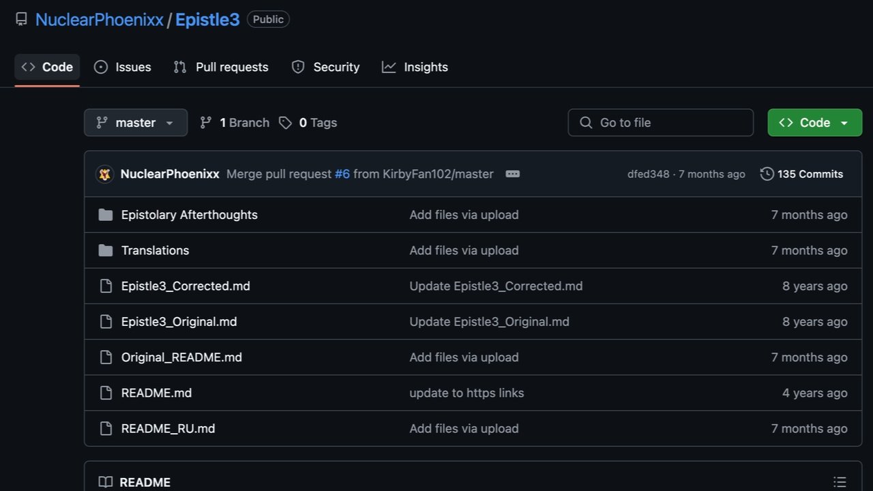Open the Insights tab
The height and width of the screenshot is (491, 873).
coord(415,67)
